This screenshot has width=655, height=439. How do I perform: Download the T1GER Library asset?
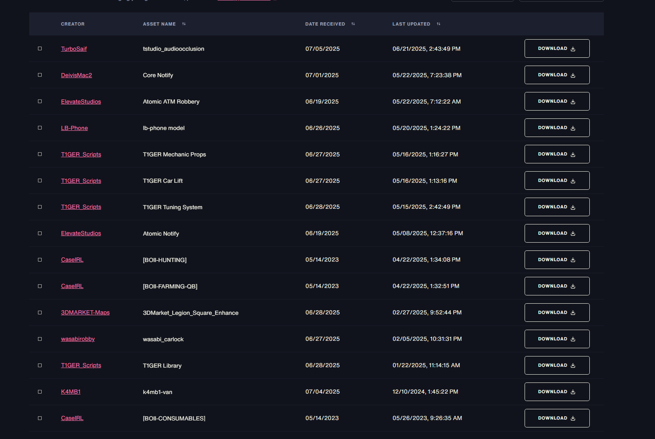pyautogui.click(x=557, y=366)
